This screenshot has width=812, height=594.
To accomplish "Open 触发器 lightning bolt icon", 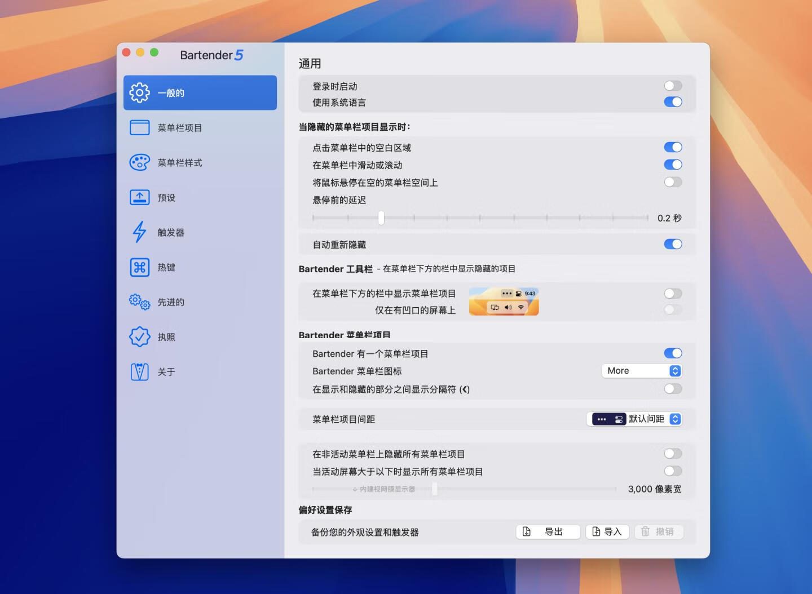I will point(139,232).
